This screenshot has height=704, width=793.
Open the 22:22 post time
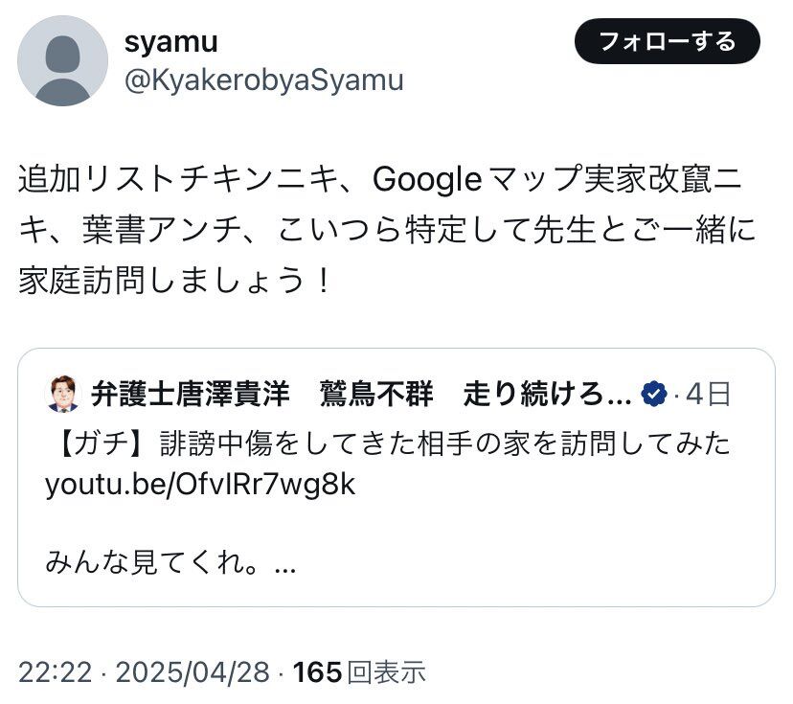click(x=56, y=672)
